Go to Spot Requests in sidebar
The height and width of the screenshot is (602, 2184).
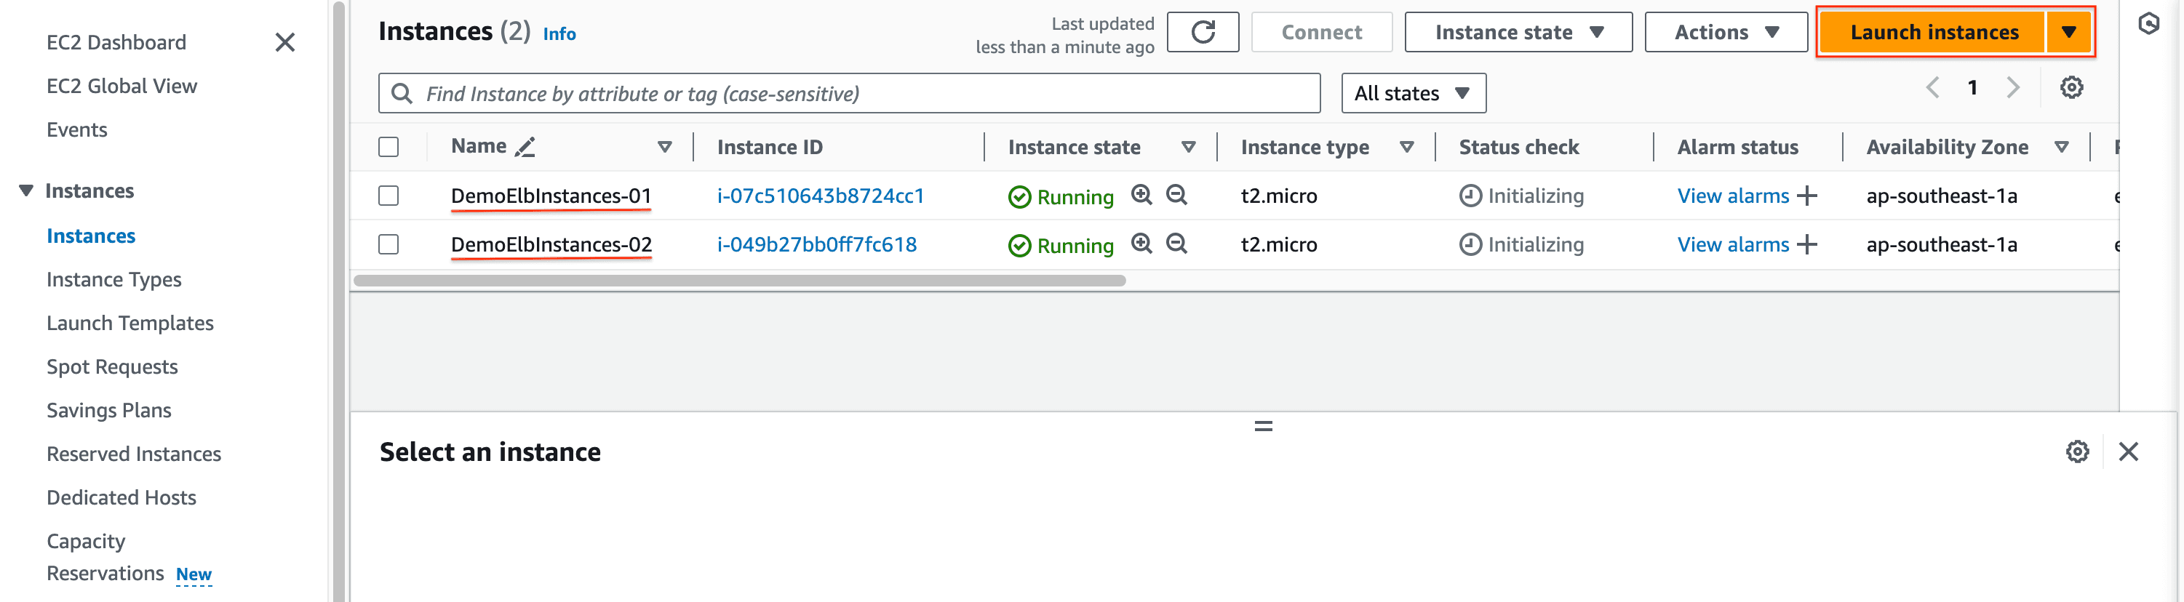pos(112,366)
